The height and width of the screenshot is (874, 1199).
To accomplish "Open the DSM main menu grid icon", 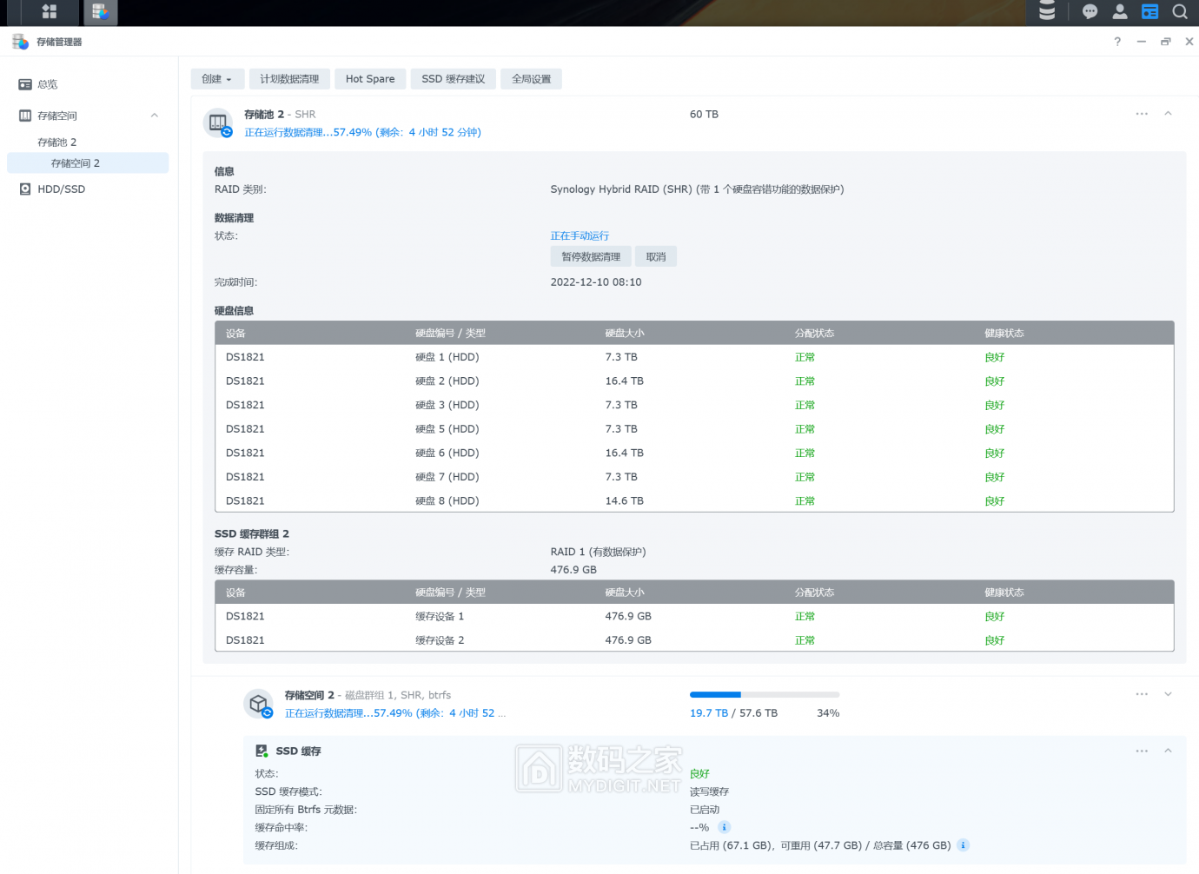I will pos(50,12).
